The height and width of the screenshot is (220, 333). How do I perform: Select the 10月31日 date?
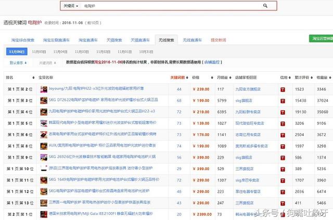pos(146,52)
